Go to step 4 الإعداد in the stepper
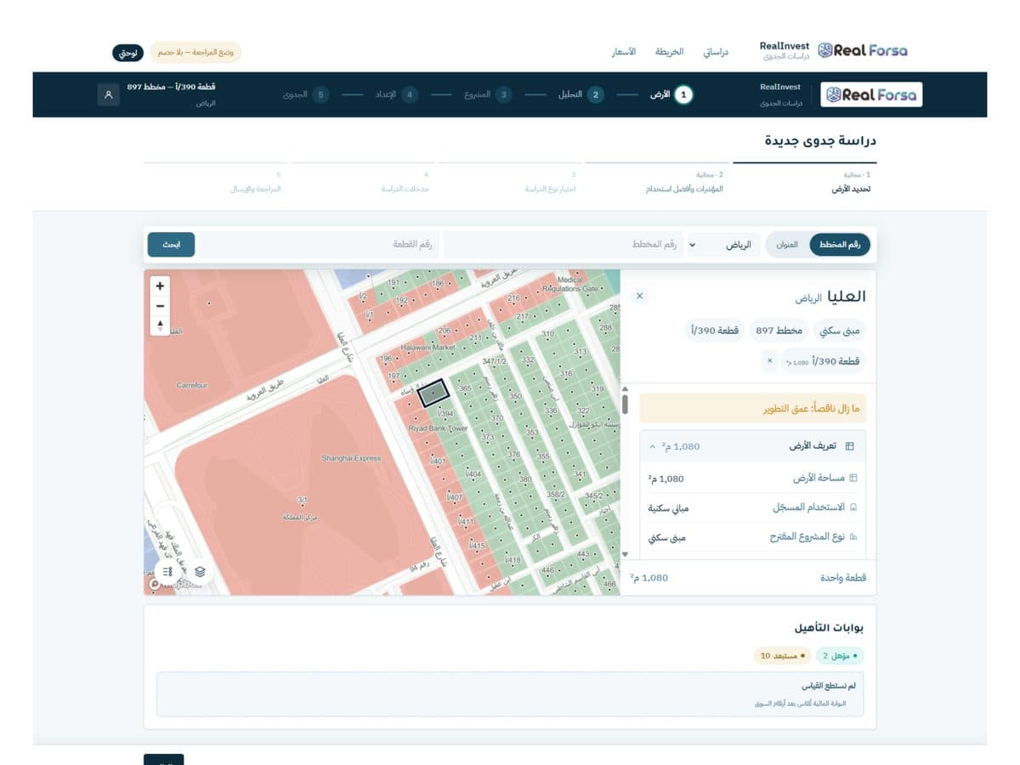The height and width of the screenshot is (765, 1020). pos(396,94)
